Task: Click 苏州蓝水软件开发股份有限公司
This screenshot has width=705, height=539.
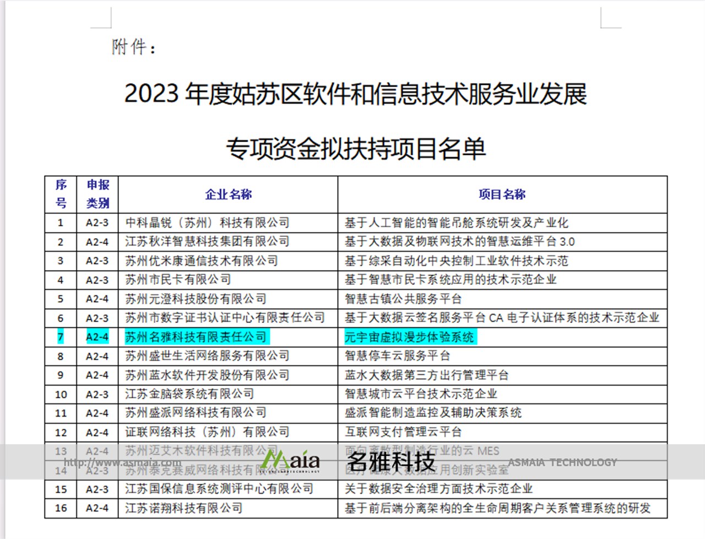Action: pyautogui.click(x=207, y=375)
